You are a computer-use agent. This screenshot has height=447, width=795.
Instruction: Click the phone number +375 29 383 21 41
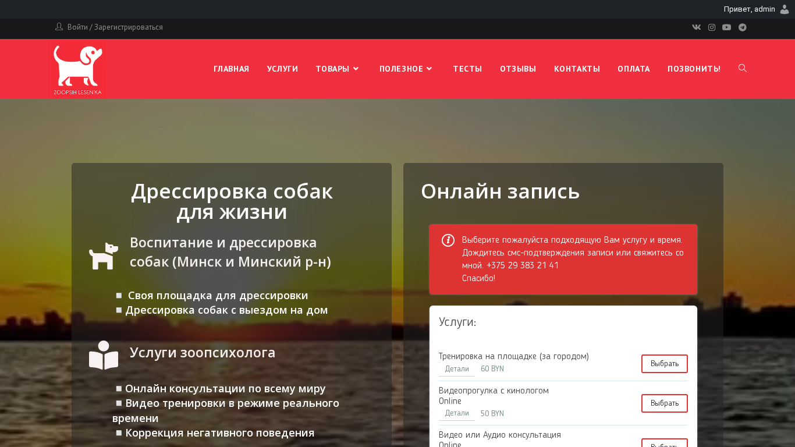[523, 265]
